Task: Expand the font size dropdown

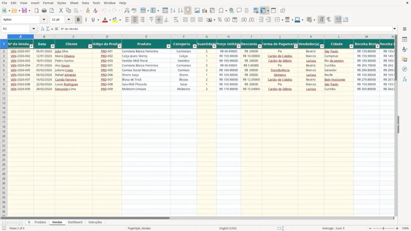Action: coord(69,20)
